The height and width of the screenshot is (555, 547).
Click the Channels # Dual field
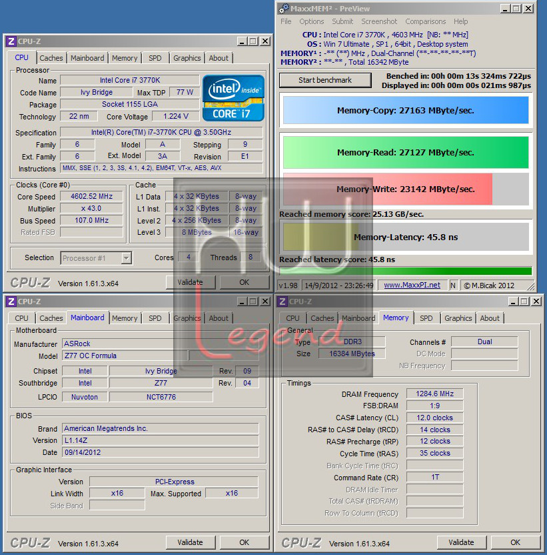coord(484,342)
